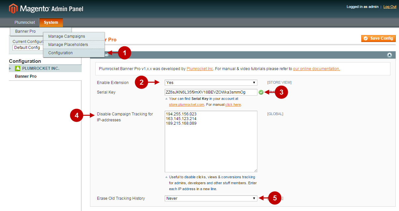Click the IP addresses text area

[211, 142]
